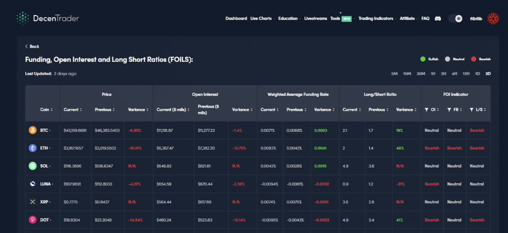Click the XRP coin icon
The width and height of the screenshot is (508, 233).
[x=33, y=202]
